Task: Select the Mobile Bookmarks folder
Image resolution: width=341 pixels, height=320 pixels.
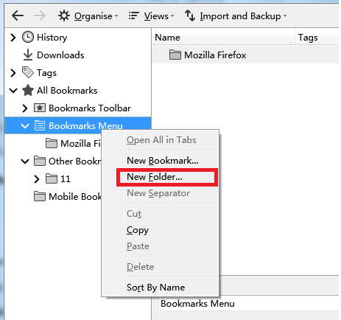Action: tap(75, 197)
